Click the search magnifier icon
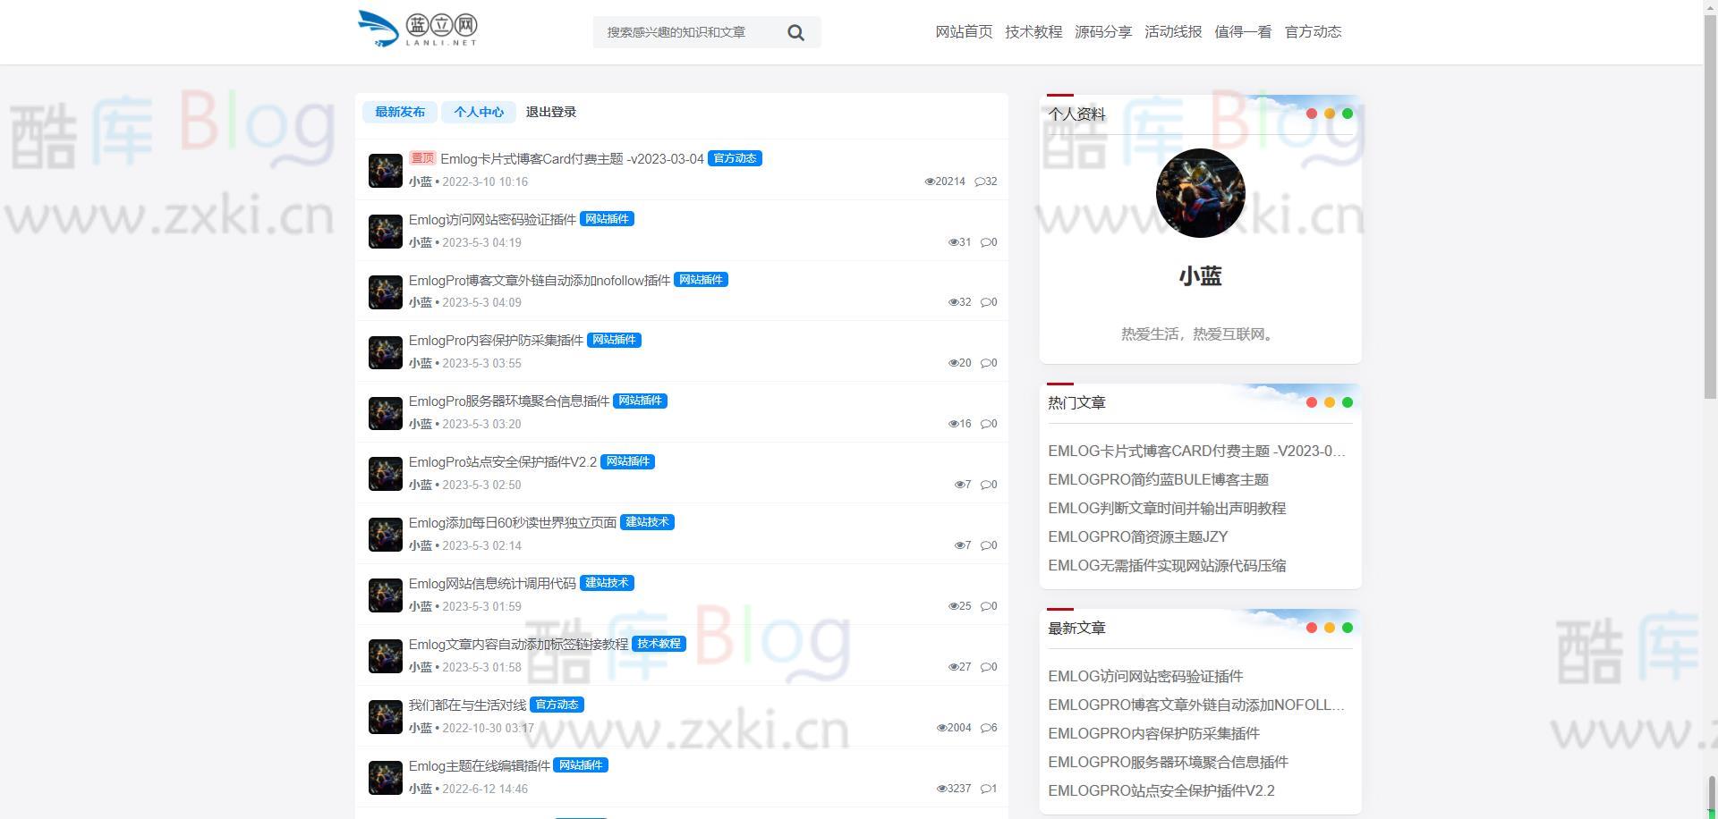This screenshot has height=819, width=1718. [x=795, y=31]
